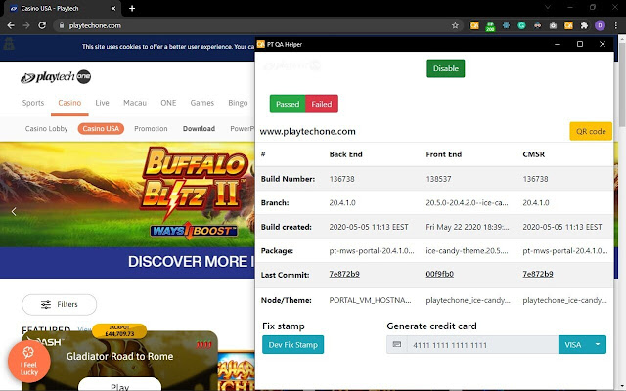Open a new browser tab

[132, 8]
